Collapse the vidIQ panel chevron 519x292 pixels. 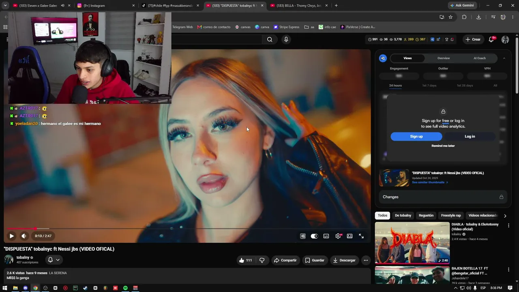[x=504, y=58]
